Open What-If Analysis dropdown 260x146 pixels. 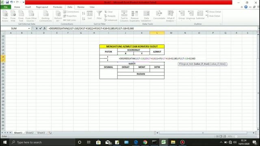[x=171, y=16]
